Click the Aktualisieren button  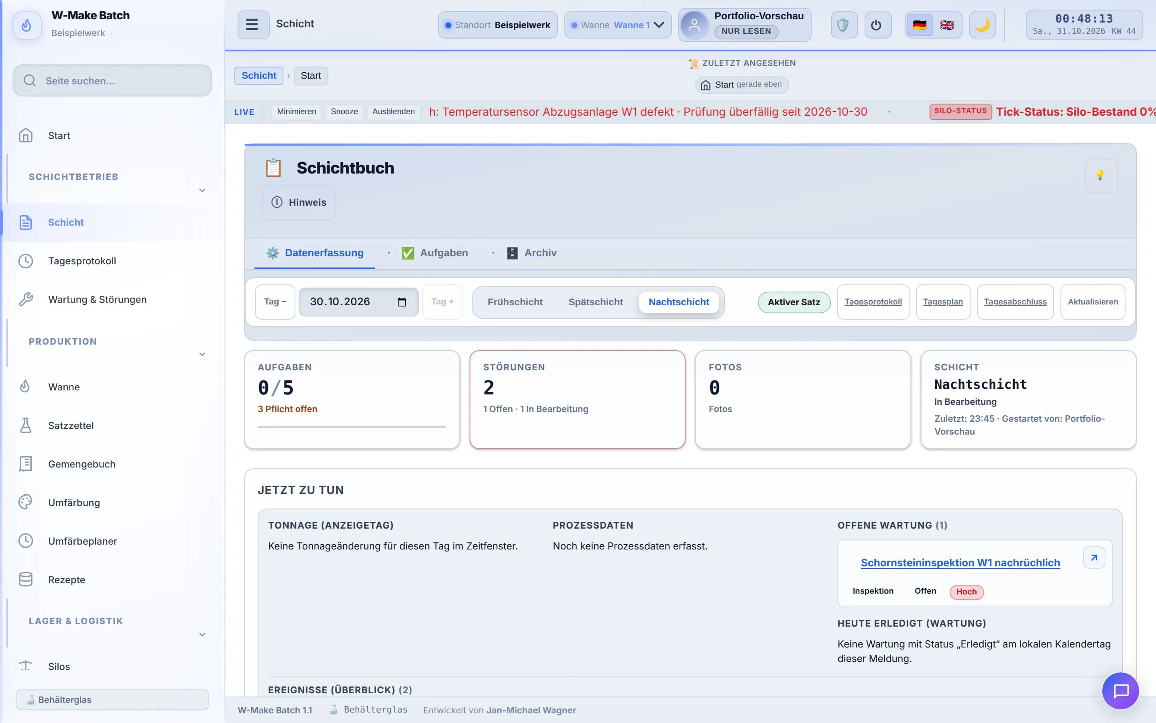click(x=1093, y=302)
